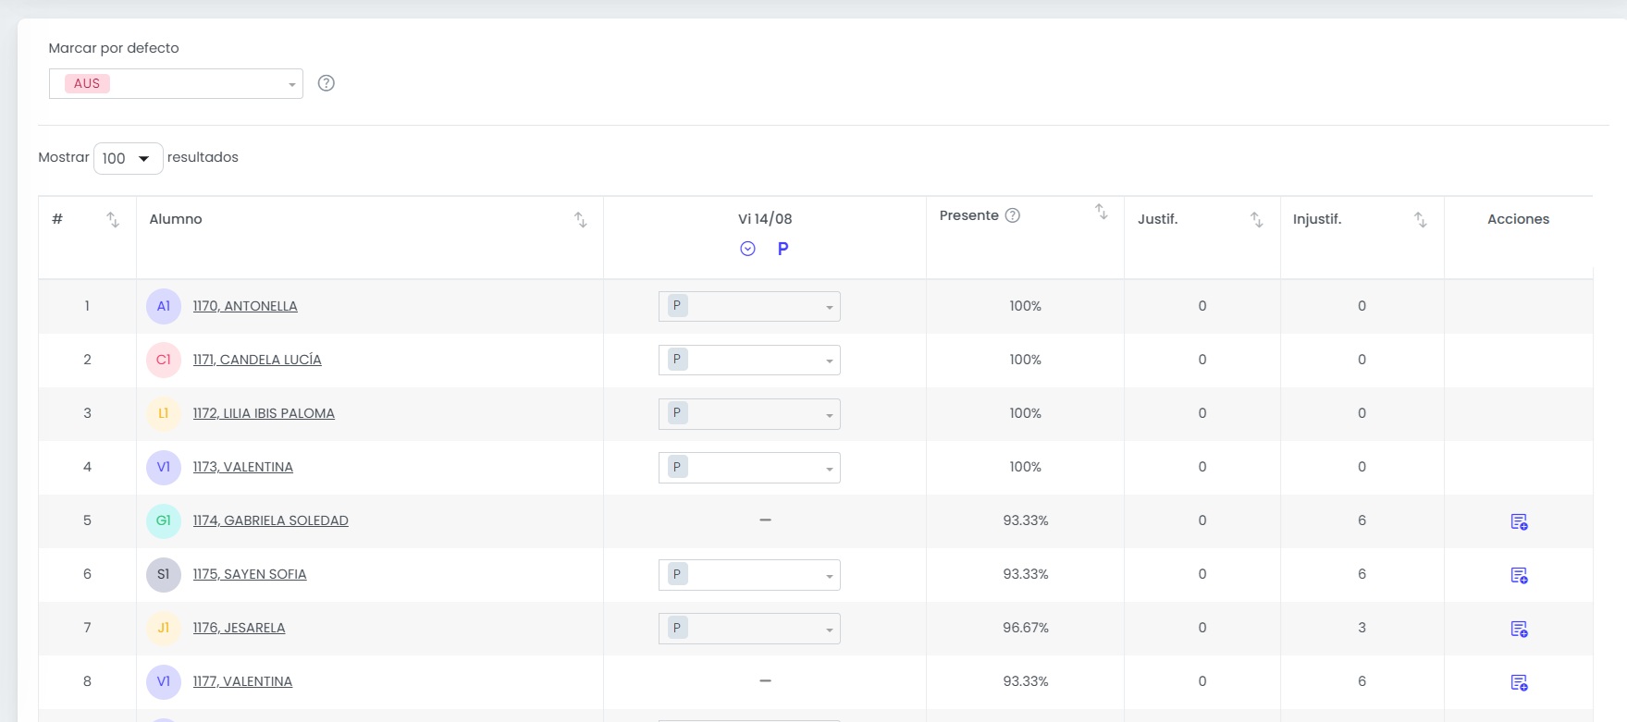This screenshot has width=1627, height=722.
Task: Open the Marcar por defecto AUS dropdown
Action: coord(176,83)
